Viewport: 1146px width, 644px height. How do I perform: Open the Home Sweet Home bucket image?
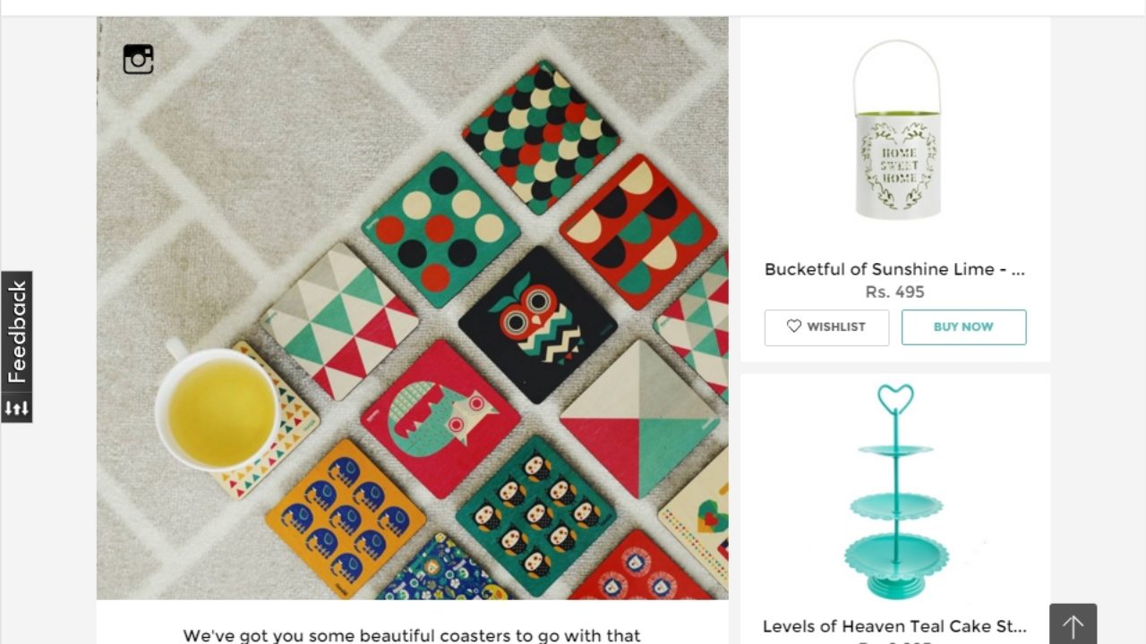(895, 130)
